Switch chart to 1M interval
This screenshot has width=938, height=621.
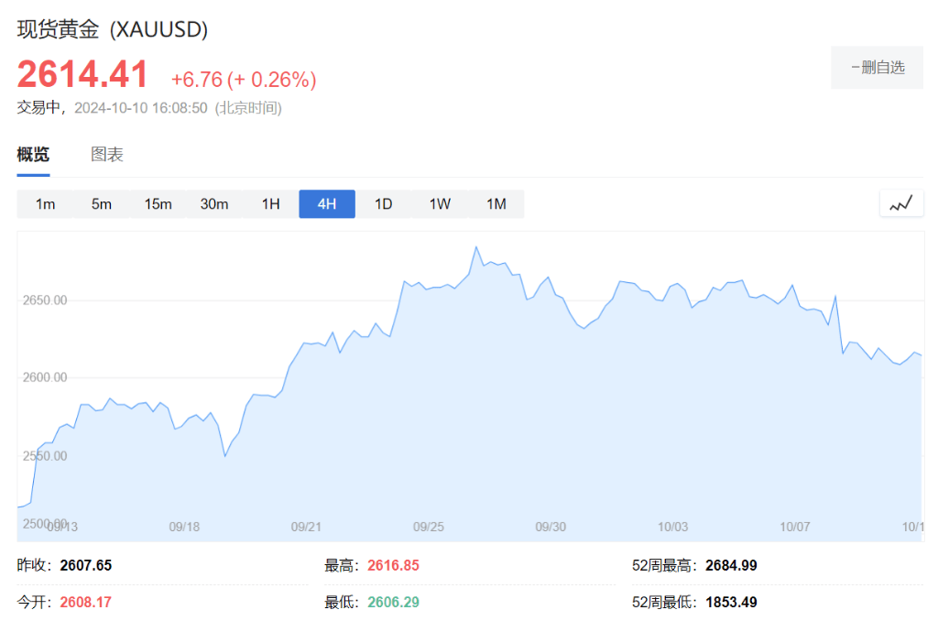(496, 204)
